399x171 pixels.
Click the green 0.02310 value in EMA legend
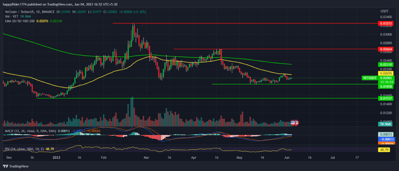(56, 21)
